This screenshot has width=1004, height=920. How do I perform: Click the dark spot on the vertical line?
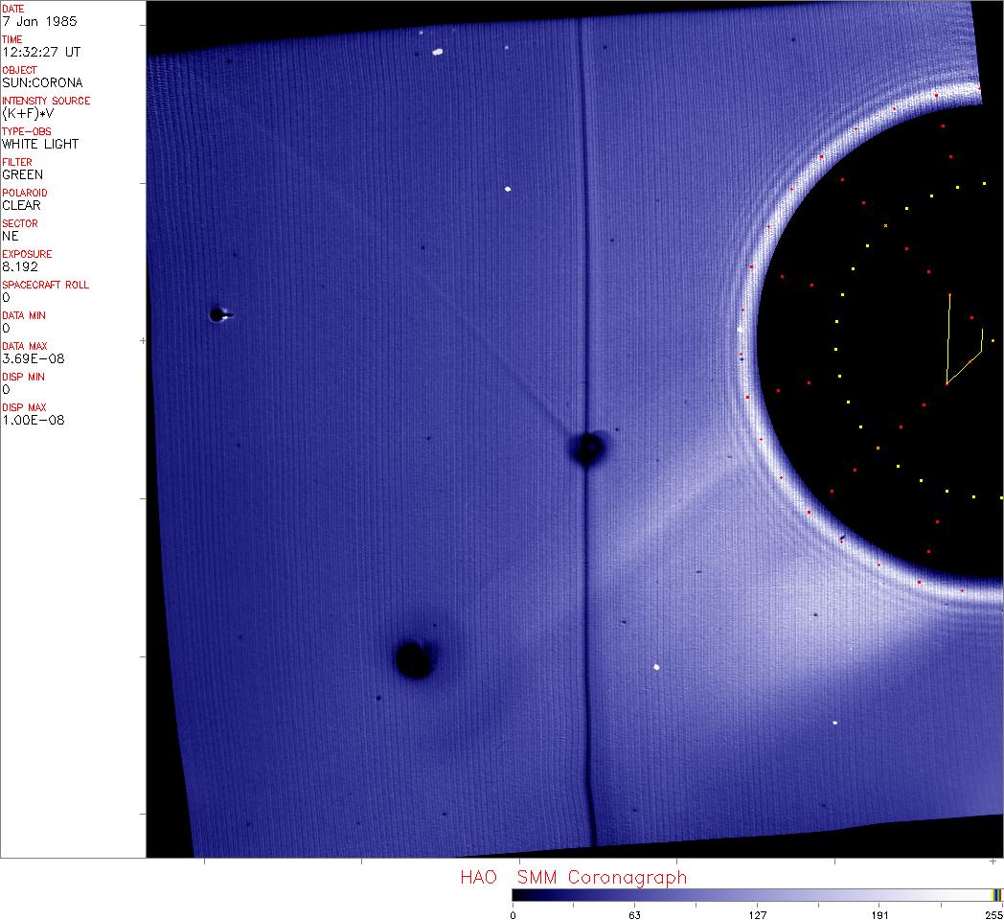tap(587, 447)
